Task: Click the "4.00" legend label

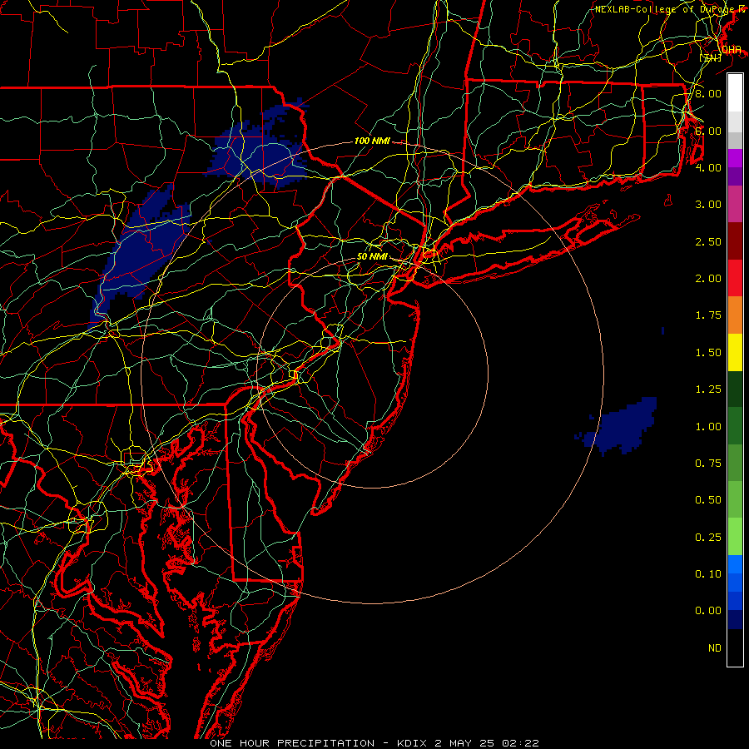Action: (708, 167)
